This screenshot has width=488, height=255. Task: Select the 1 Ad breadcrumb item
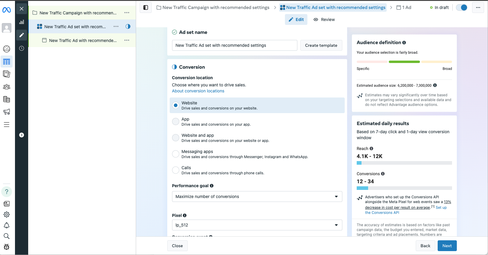point(404,7)
